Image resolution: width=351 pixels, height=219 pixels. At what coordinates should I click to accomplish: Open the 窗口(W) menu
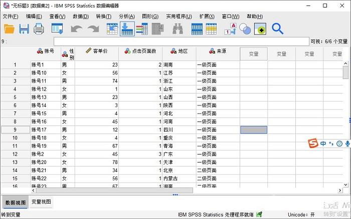click(x=231, y=16)
